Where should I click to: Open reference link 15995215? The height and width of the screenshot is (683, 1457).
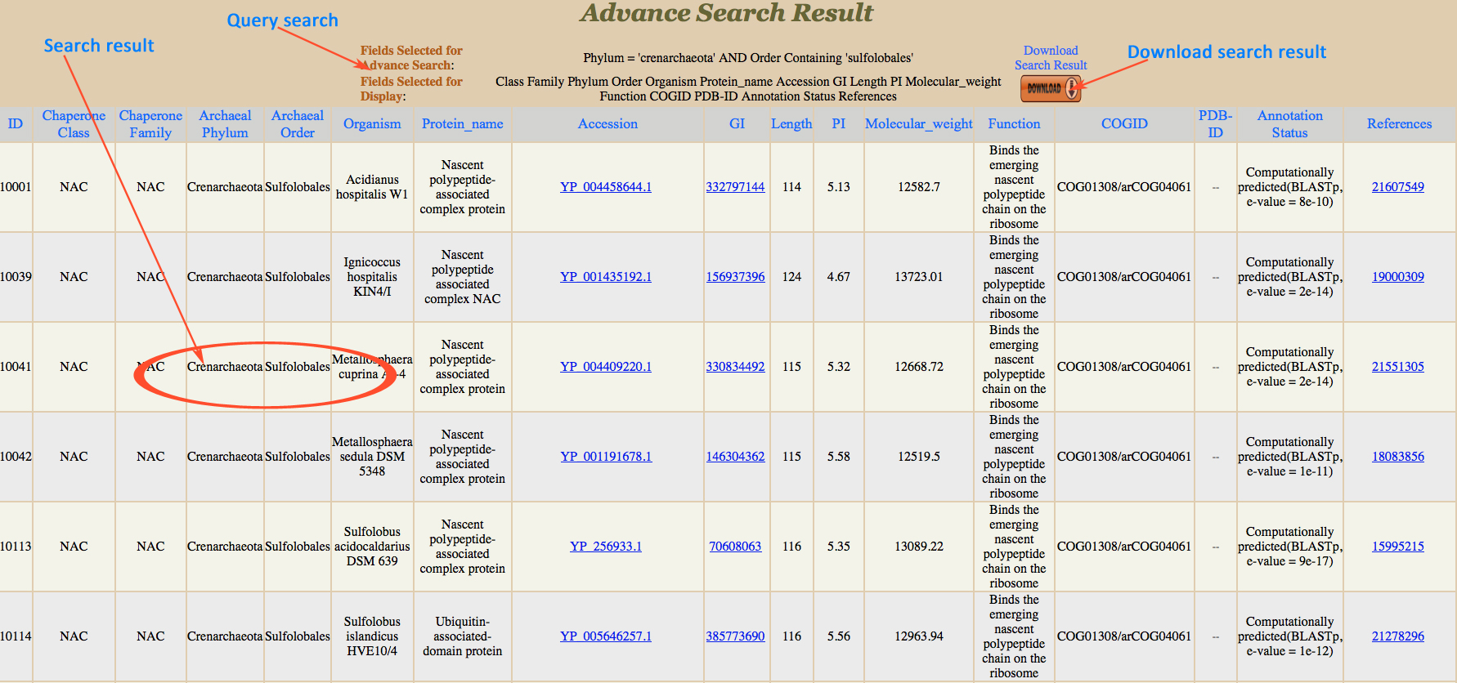[1398, 547]
